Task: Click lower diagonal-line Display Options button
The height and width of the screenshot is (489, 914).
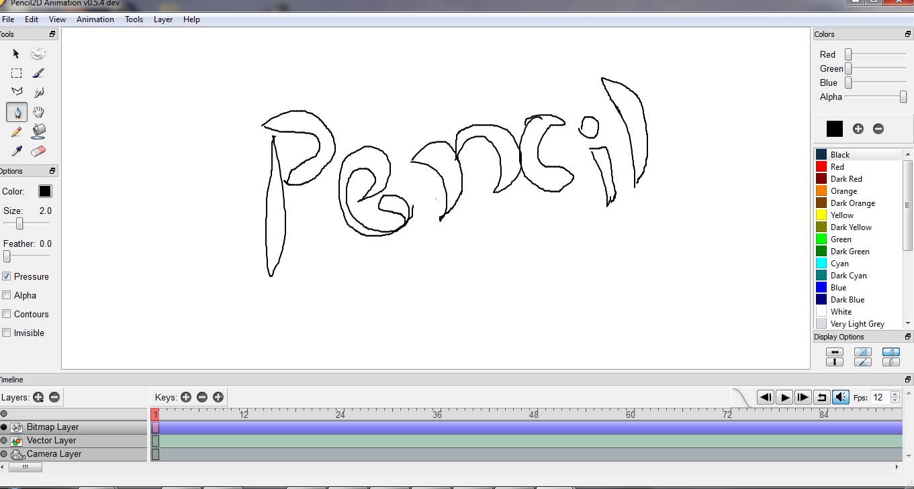Action: point(863,362)
